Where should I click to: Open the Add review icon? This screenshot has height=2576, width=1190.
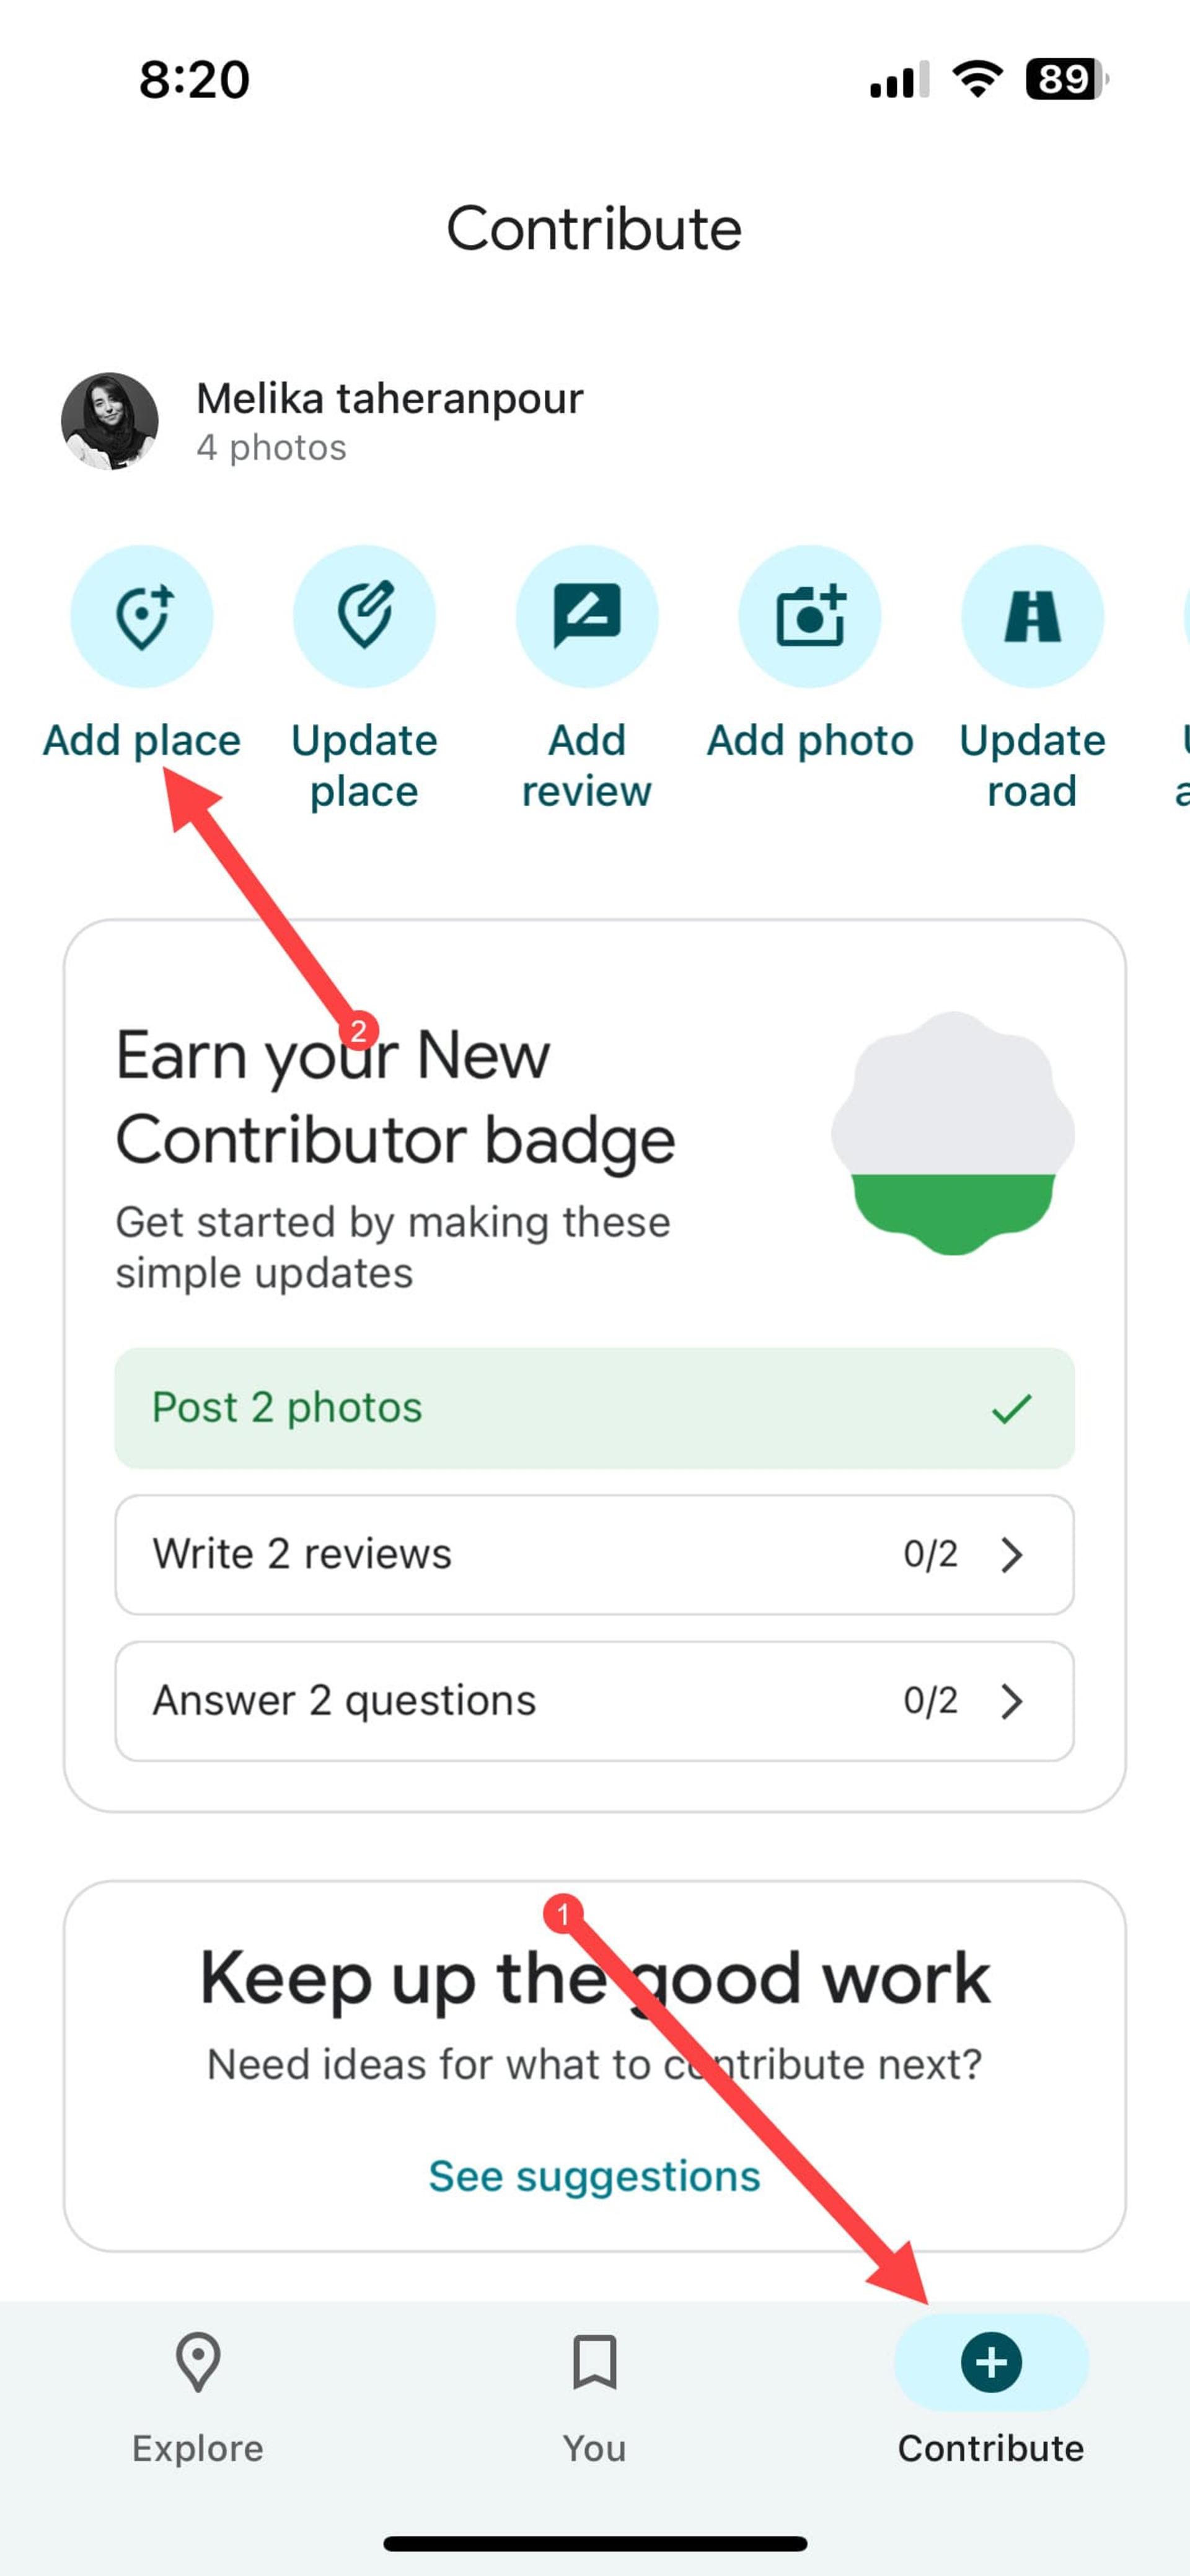click(587, 616)
